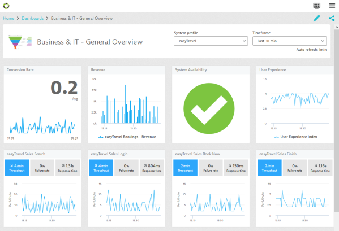This screenshot has width=339, height=231.
Task: Click the page vertical scrollbar thumb
Action: click(x=337, y=121)
